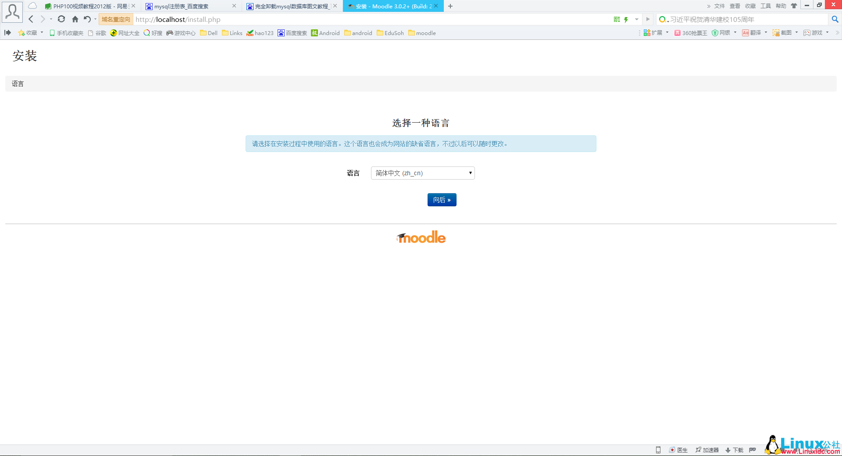The height and width of the screenshot is (456, 842).
Task: Launch 360抢票王 ticket grabber
Action: click(691, 32)
